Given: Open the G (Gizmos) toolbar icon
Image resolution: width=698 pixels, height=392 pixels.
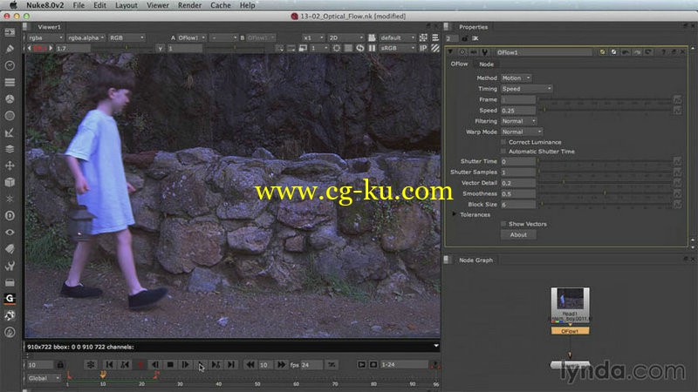Looking at the screenshot, I should (x=10, y=299).
